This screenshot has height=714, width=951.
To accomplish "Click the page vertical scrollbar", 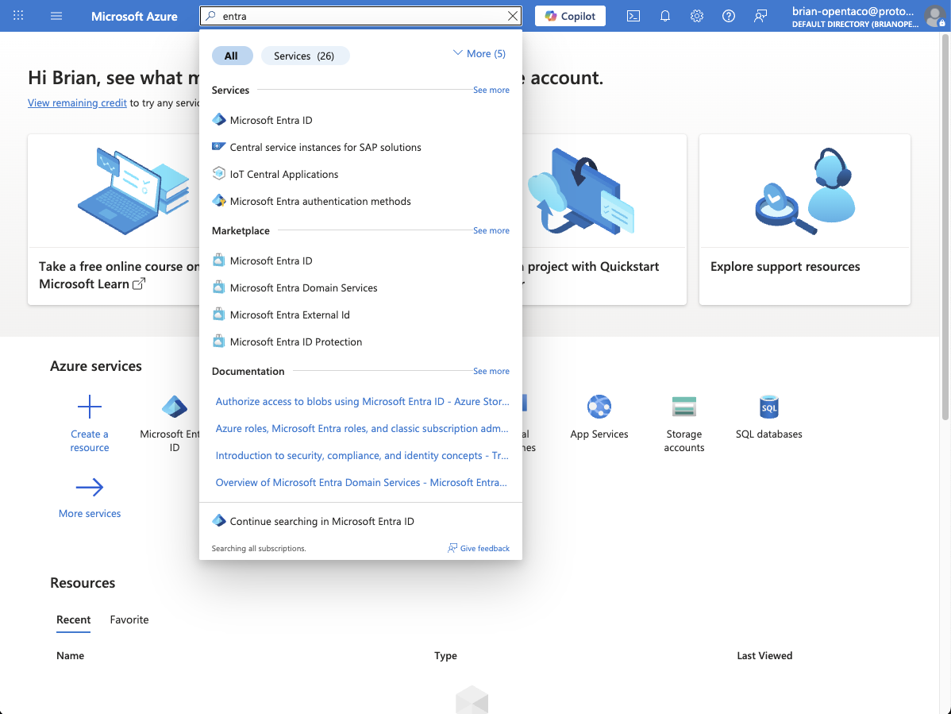I will pyautogui.click(x=945, y=227).
